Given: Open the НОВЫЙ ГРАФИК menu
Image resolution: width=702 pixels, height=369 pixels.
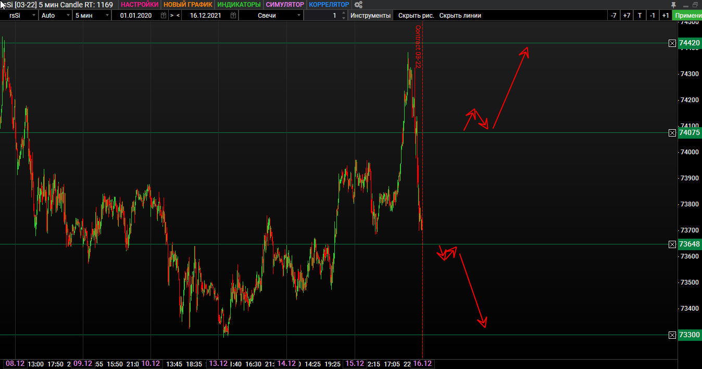Looking at the screenshot, I should (188, 4).
